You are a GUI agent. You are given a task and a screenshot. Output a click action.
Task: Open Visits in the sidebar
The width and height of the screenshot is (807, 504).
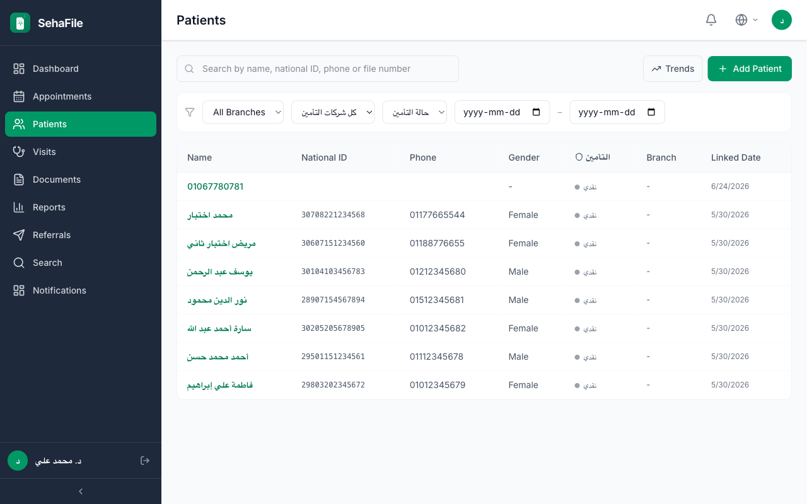click(81, 152)
